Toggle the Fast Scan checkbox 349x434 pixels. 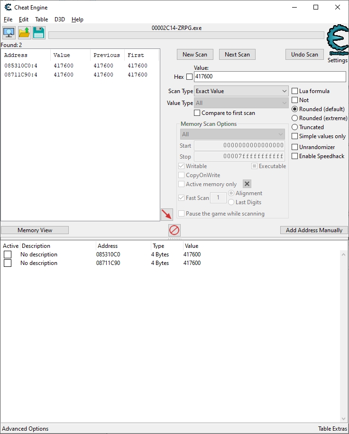tap(182, 198)
